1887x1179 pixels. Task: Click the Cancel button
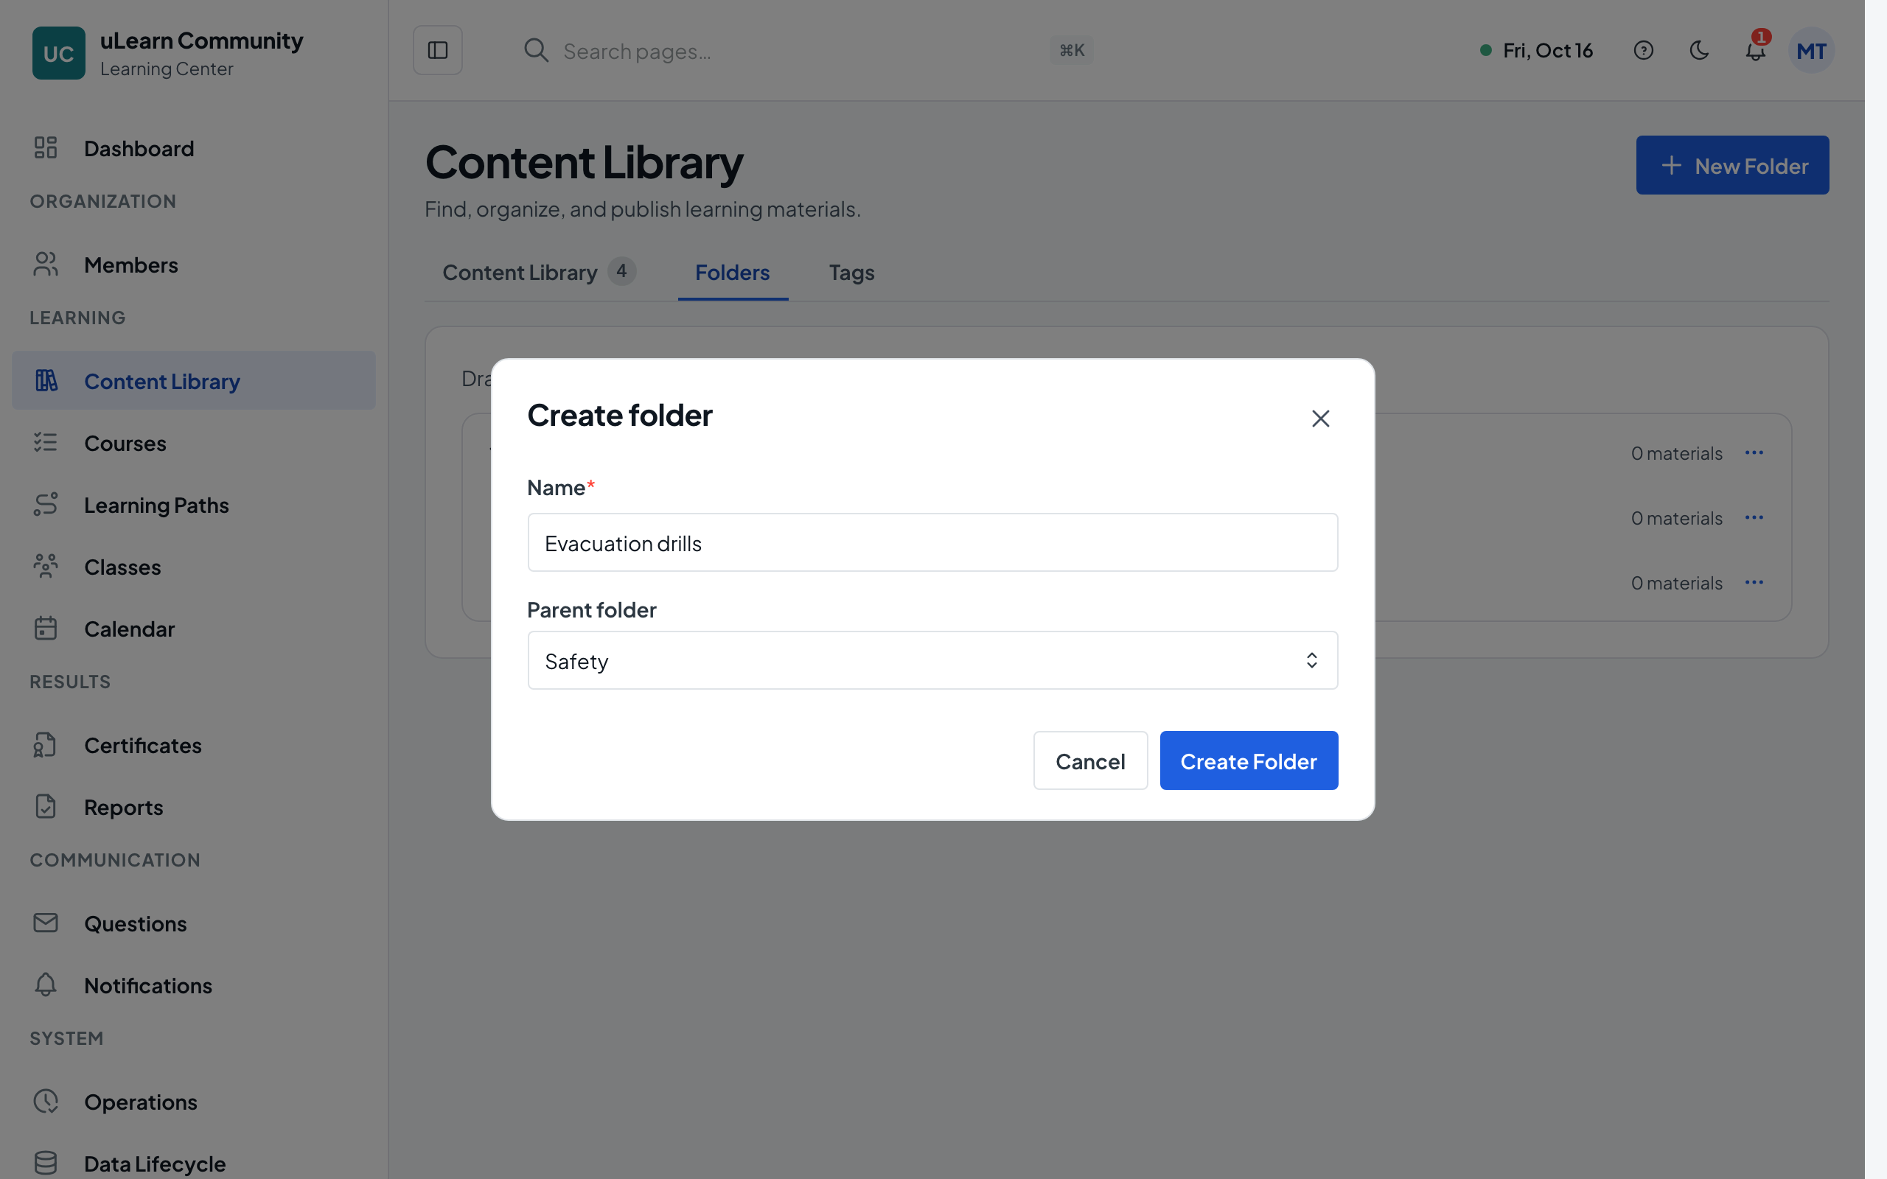click(x=1090, y=760)
